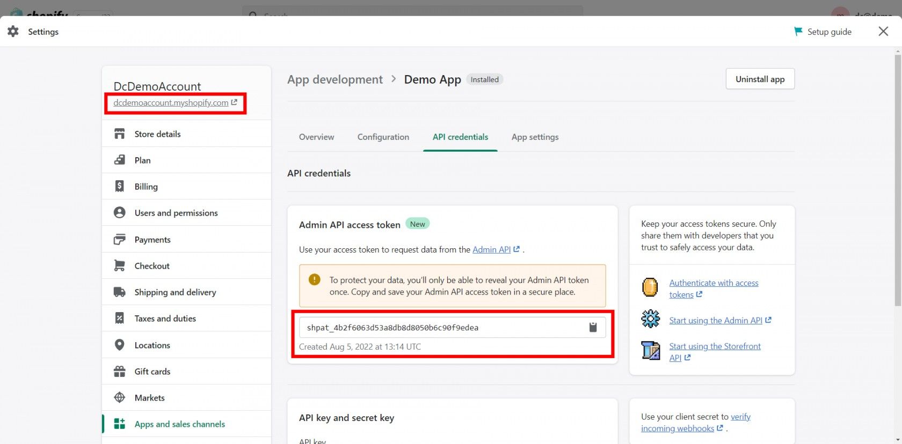Click the Store details storefront icon
This screenshot has height=444, width=902.
point(120,134)
